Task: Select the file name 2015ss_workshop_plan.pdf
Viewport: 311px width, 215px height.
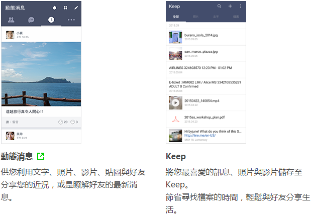Action: click(204, 117)
